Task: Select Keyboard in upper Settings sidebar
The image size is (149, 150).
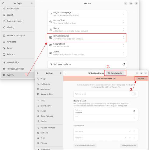Action: [x=17, y=42]
